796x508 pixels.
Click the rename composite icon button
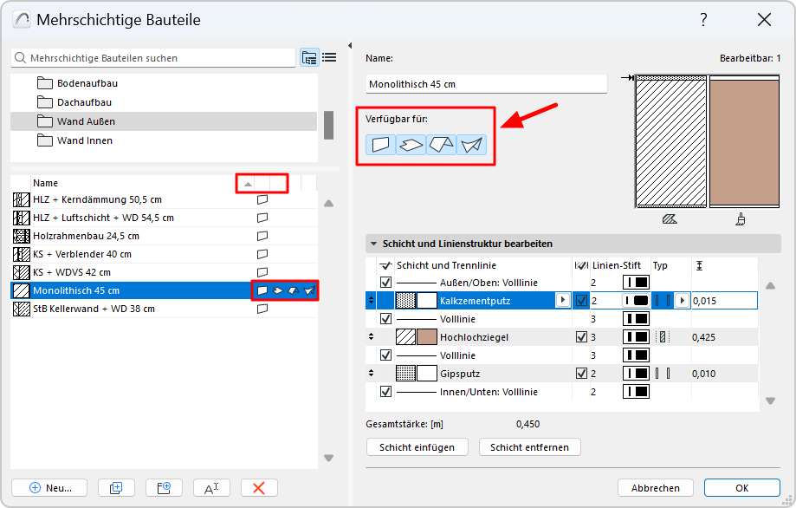(211, 488)
